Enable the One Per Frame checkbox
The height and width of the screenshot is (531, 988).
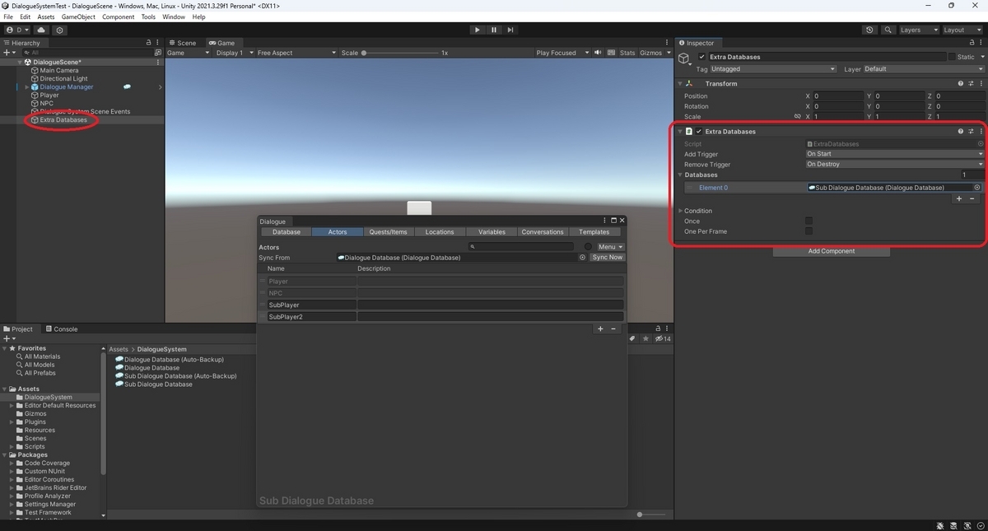pos(809,231)
